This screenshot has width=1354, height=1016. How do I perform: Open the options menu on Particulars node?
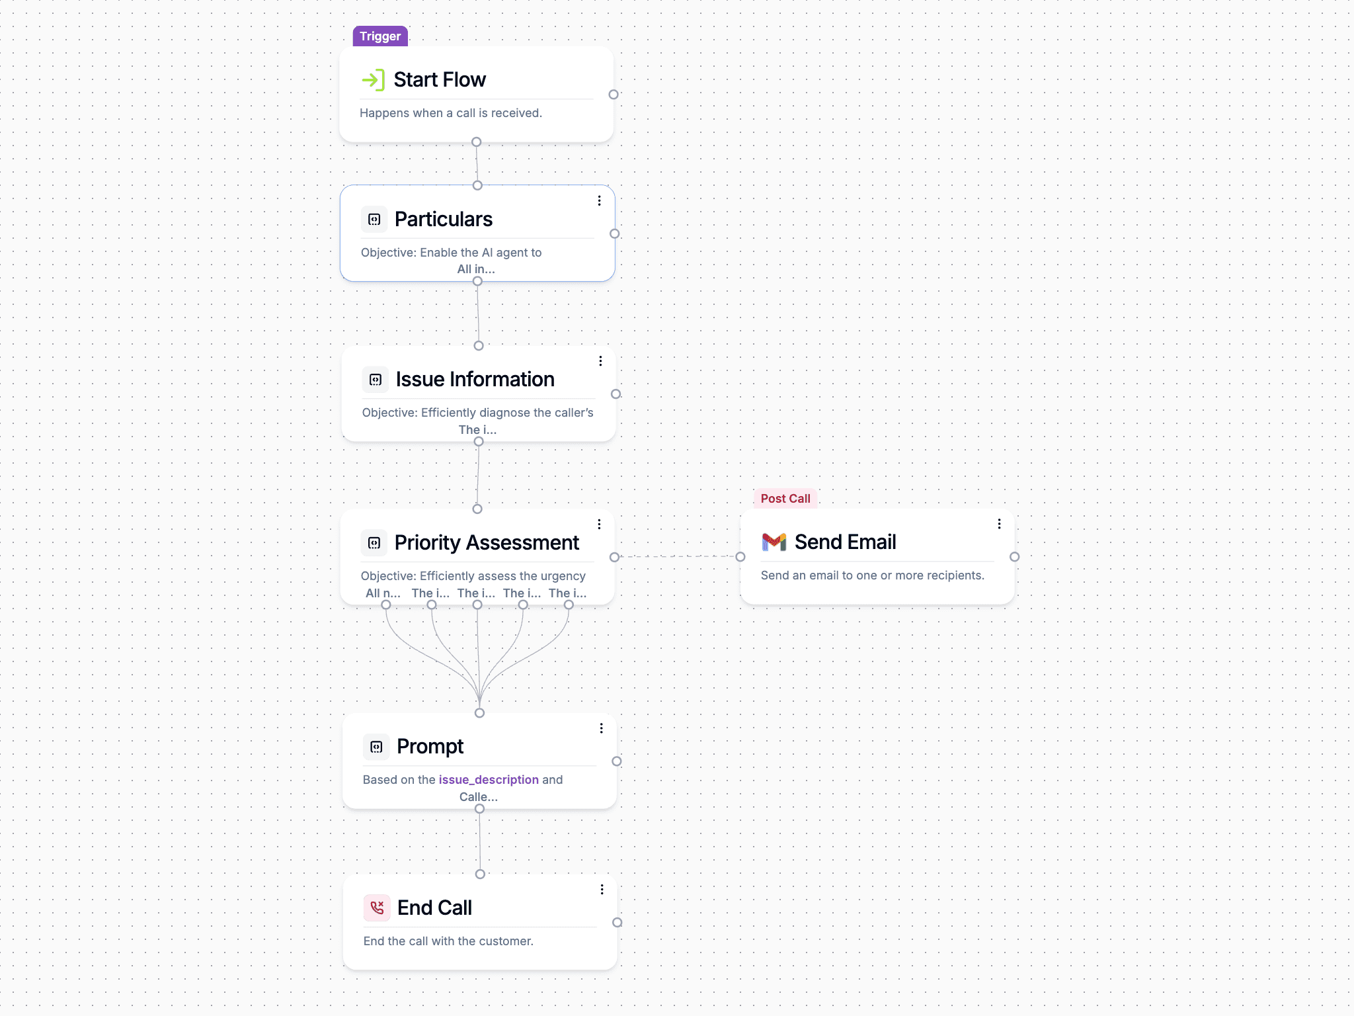coord(600,200)
